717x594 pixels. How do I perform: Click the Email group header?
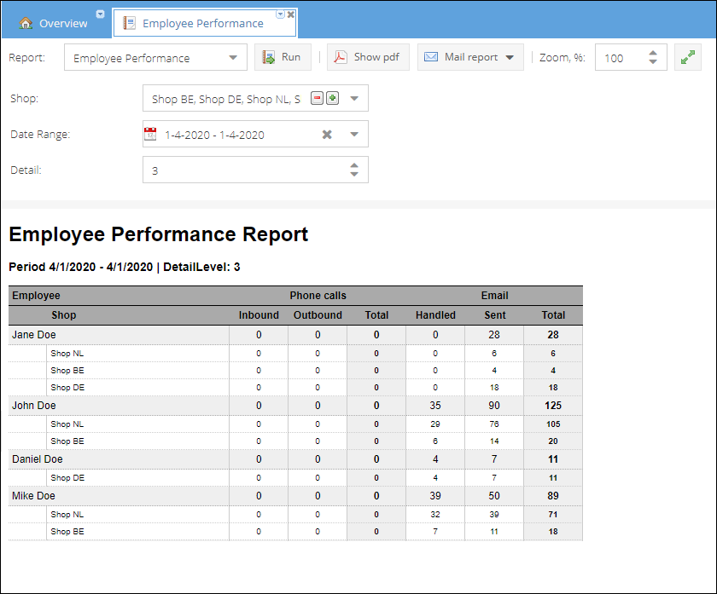pyautogui.click(x=494, y=296)
